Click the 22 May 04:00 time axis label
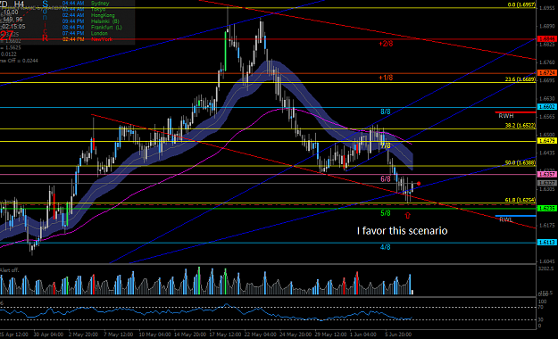 tap(260, 335)
